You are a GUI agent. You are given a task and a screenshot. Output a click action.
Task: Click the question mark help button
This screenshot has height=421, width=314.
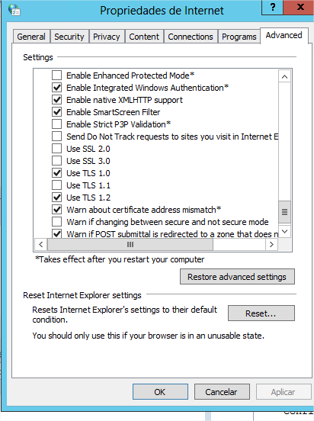coord(272,8)
